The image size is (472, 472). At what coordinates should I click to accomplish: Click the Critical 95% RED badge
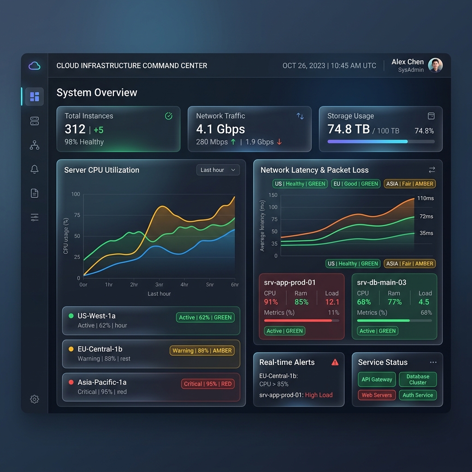click(x=208, y=384)
